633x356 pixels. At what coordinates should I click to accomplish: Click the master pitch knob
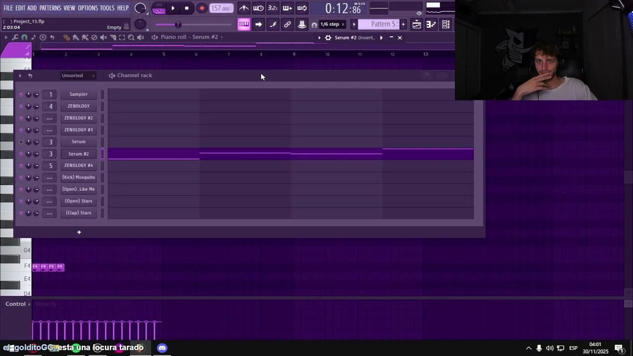click(x=140, y=24)
